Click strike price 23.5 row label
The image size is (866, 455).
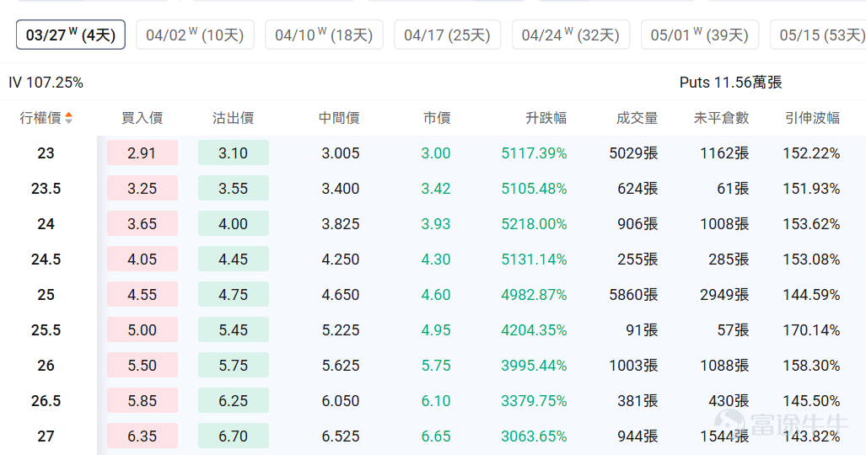click(46, 188)
